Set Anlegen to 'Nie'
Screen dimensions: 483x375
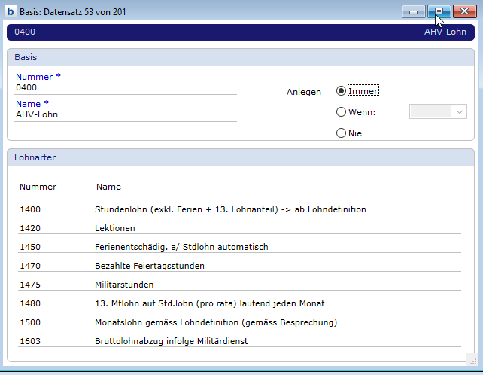click(x=342, y=133)
